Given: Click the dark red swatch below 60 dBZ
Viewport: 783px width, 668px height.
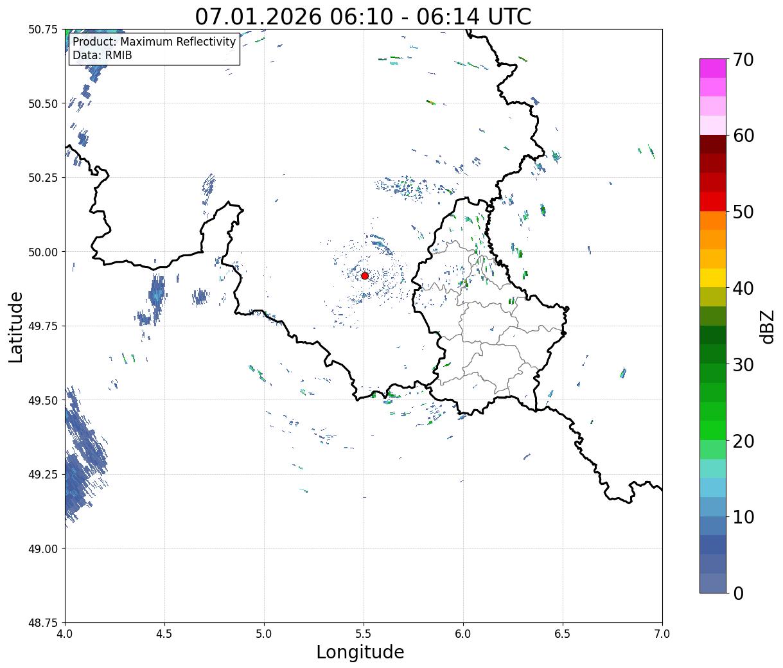Looking at the screenshot, I should click(x=713, y=145).
